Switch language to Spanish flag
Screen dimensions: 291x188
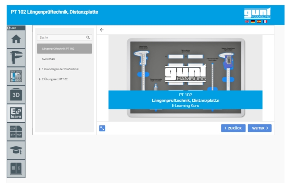(259, 22)
